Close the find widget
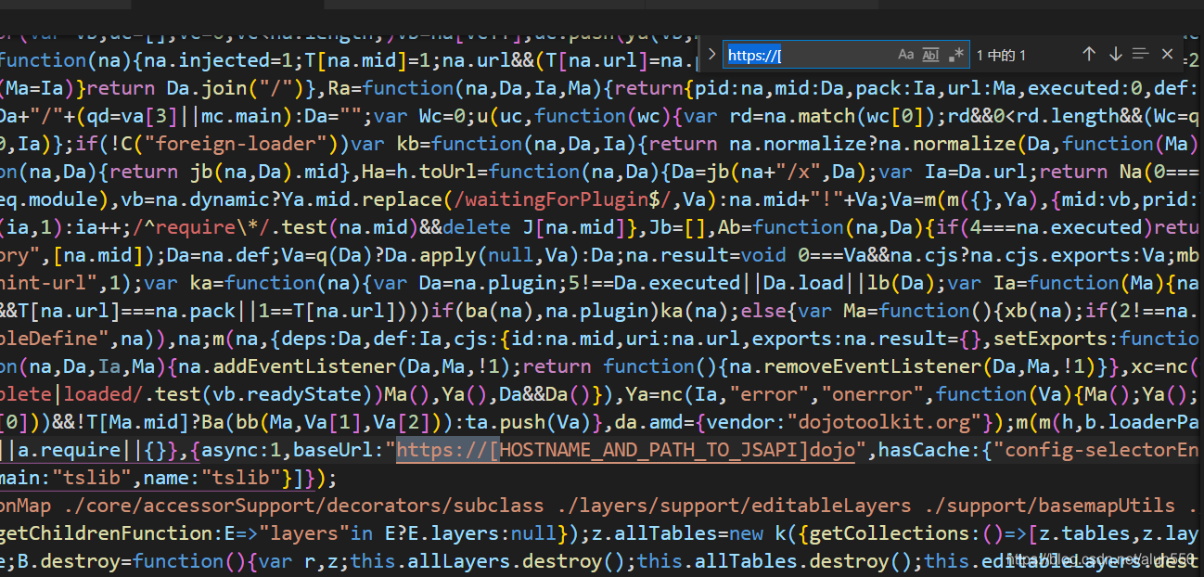The width and height of the screenshot is (1204, 577). [x=1167, y=55]
